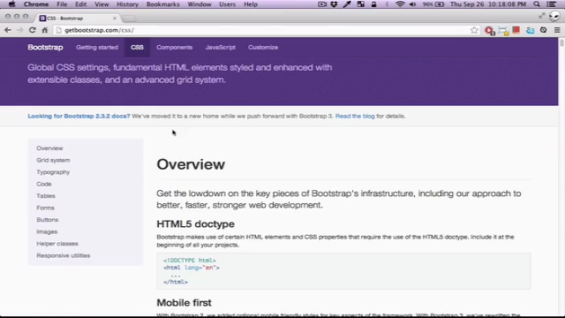This screenshot has width=565, height=318.
Task: Open the Chrome hamburger menu icon
Action: (x=557, y=30)
